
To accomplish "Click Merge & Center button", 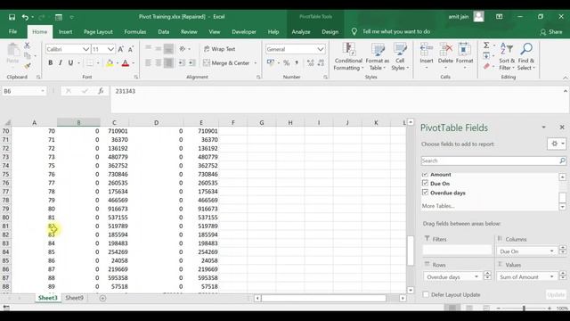I will (x=226, y=63).
